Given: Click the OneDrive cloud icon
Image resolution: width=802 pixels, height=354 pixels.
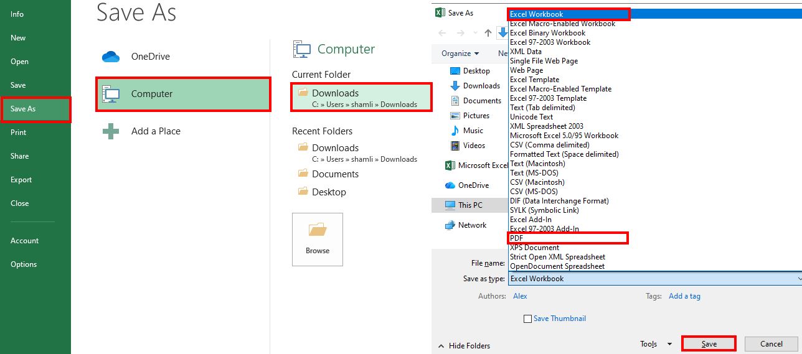Looking at the screenshot, I should 110,57.
